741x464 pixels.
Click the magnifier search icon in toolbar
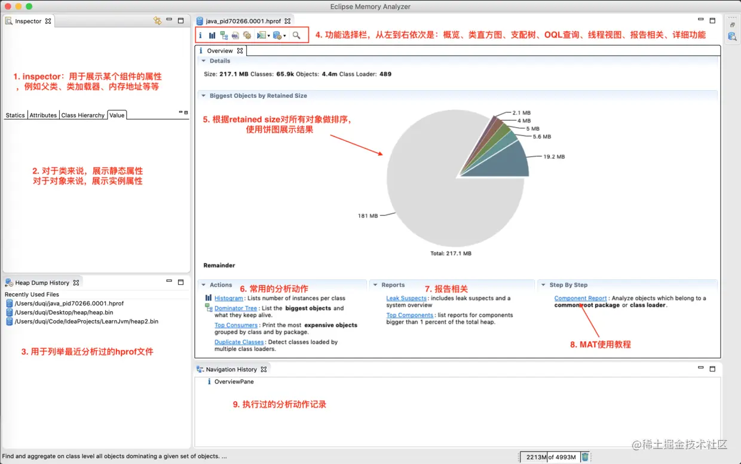[296, 35]
